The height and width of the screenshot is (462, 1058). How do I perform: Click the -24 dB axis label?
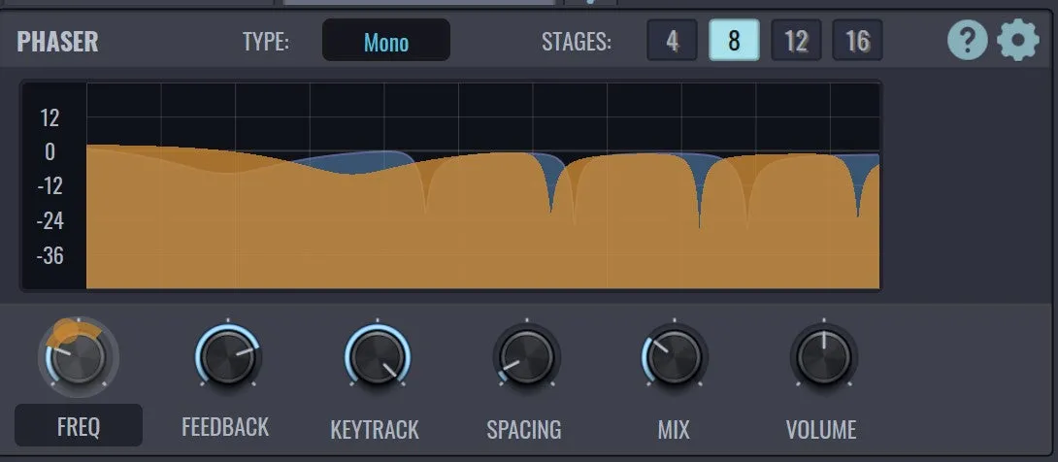pos(50,220)
